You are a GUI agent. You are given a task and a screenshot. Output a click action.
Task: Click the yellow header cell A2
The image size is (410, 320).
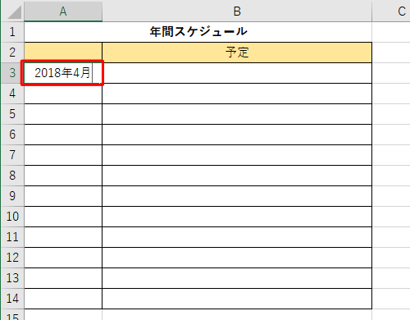click(63, 53)
